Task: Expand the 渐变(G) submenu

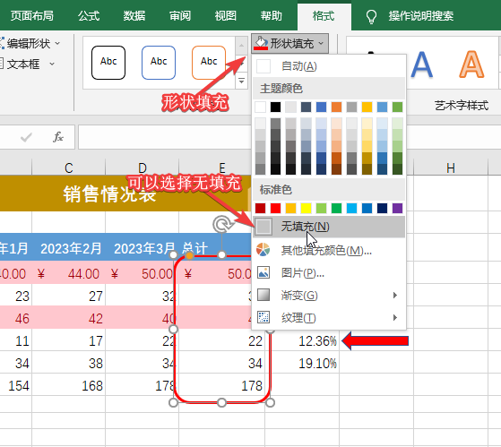Action: point(329,295)
